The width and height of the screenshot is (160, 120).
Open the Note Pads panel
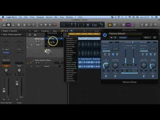(x=146, y=25)
